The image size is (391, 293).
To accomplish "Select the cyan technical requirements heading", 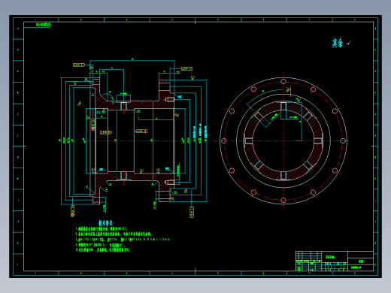I will pos(105,222).
